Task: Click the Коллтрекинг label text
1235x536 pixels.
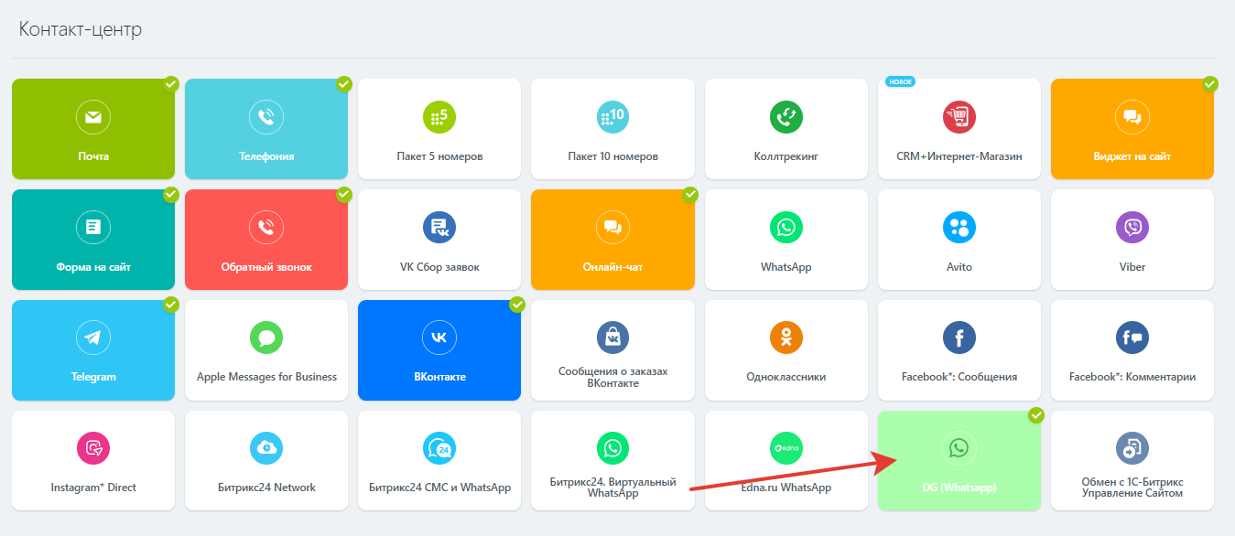Action: [785, 156]
